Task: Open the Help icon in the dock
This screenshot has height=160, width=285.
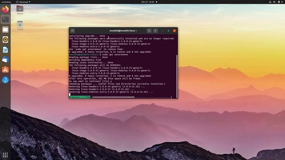Action: 5,80
